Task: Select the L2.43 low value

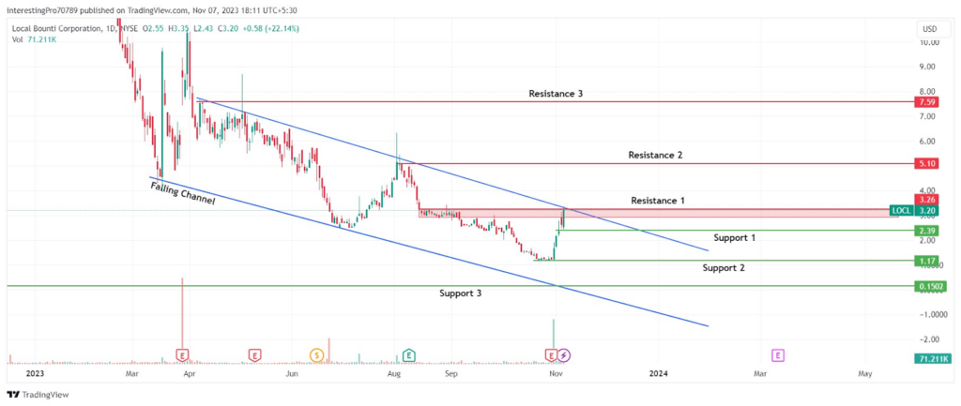Action: point(206,28)
